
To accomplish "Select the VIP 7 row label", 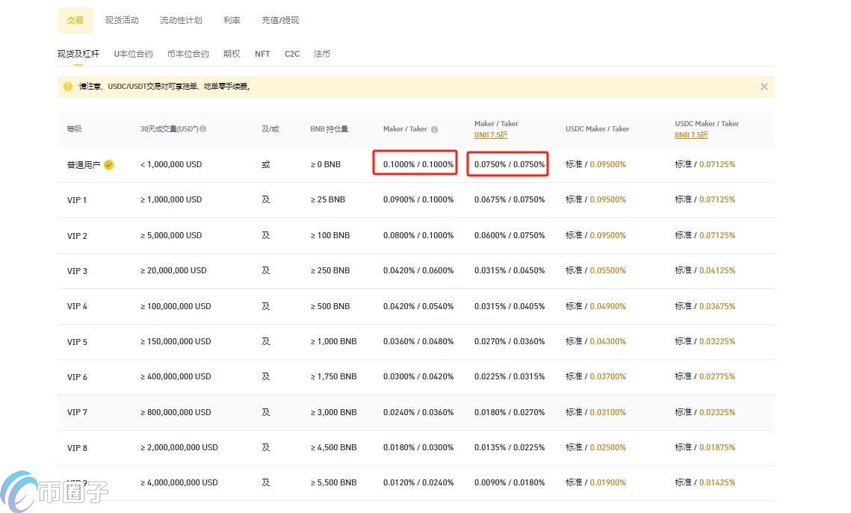I will (x=77, y=413).
